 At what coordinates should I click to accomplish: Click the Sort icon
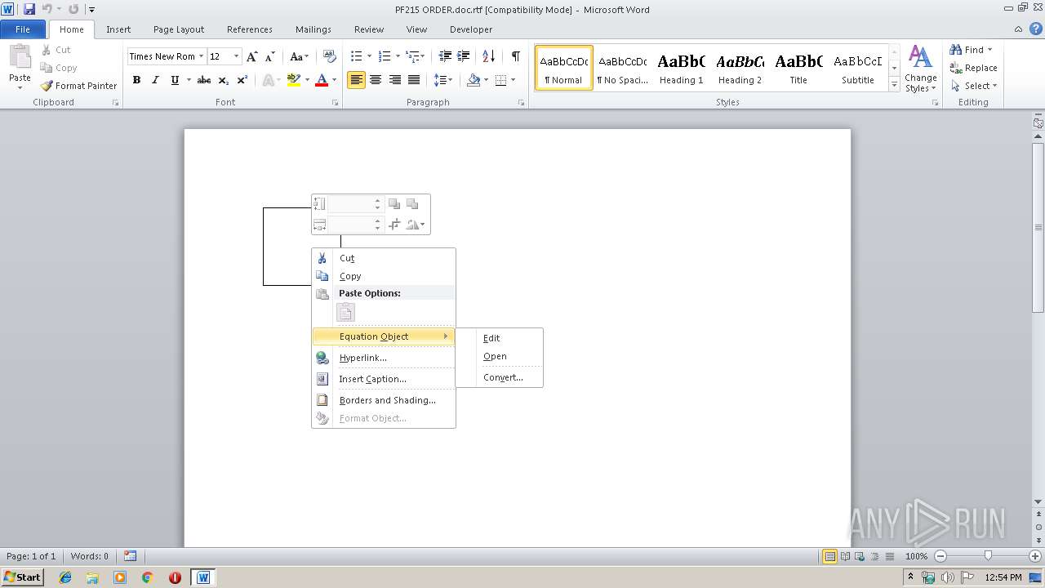tap(488, 56)
